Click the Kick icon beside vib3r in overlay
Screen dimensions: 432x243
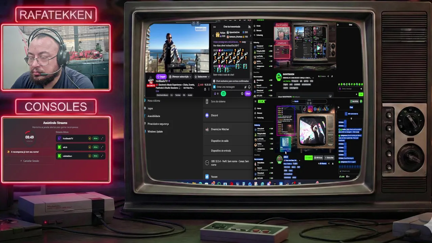click(x=59, y=147)
